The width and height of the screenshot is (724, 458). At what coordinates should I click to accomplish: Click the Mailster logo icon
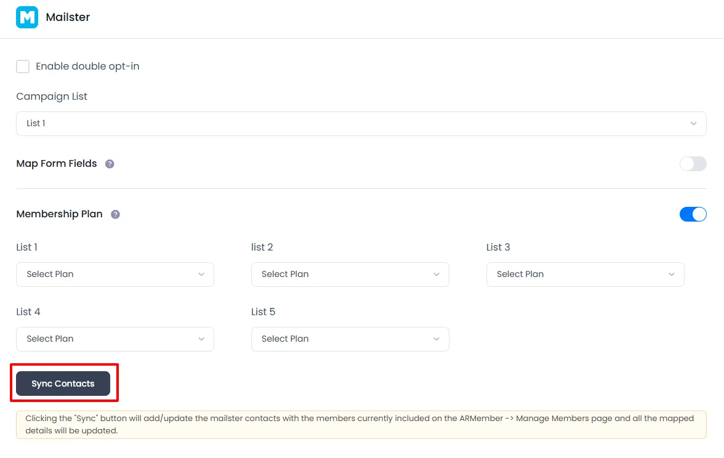27,17
